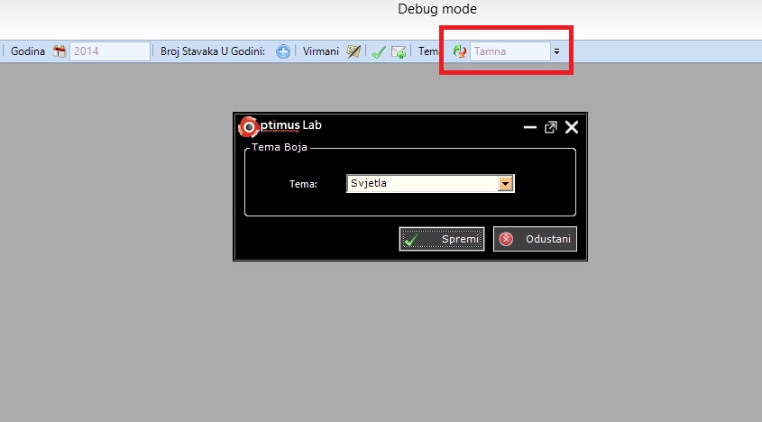Click the envelope icon with green plus
Viewport: 762px width, 422px height.
click(398, 52)
